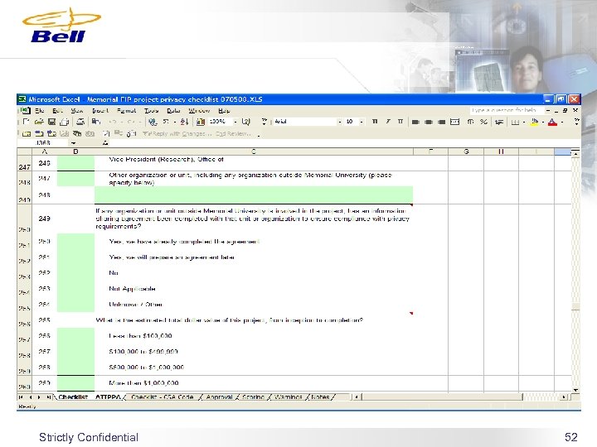
Task: Click the vertical scrollbar down arrow
Action: (x=575, y=390)
